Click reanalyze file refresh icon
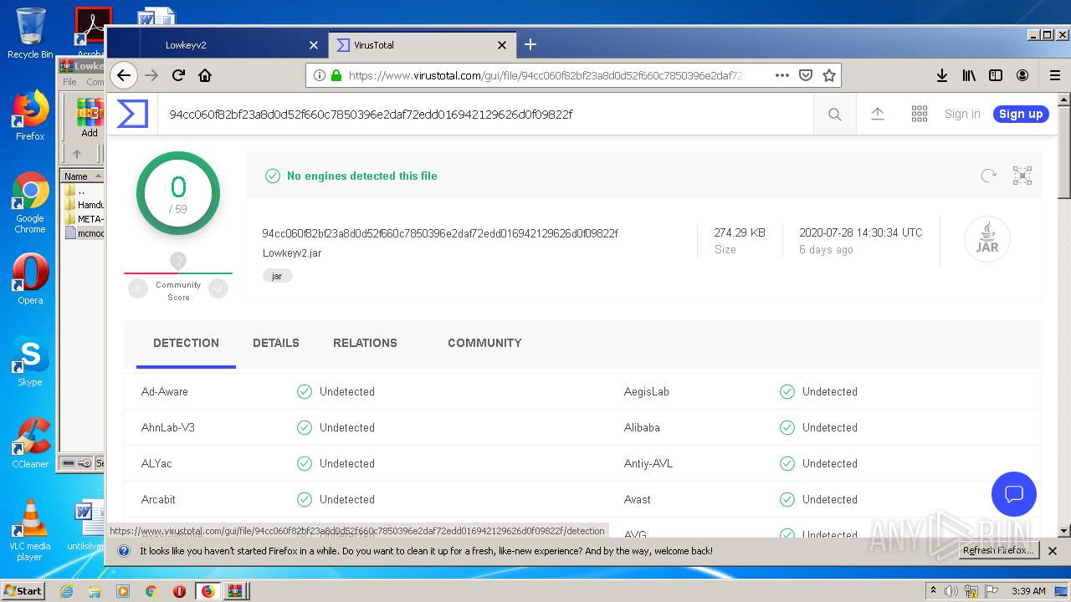 [x=989, y=176]
